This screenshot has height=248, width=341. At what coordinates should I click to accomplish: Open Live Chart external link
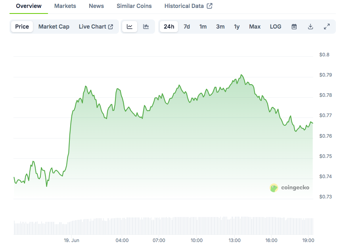pos(96,27)
